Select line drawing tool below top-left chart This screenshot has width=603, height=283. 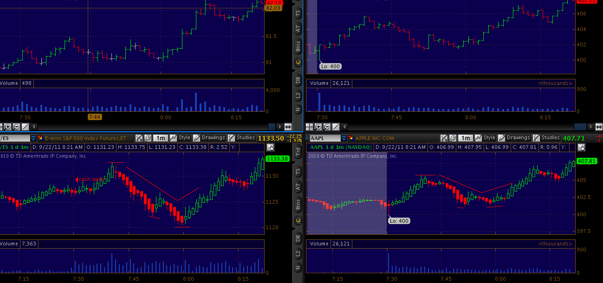25,127
